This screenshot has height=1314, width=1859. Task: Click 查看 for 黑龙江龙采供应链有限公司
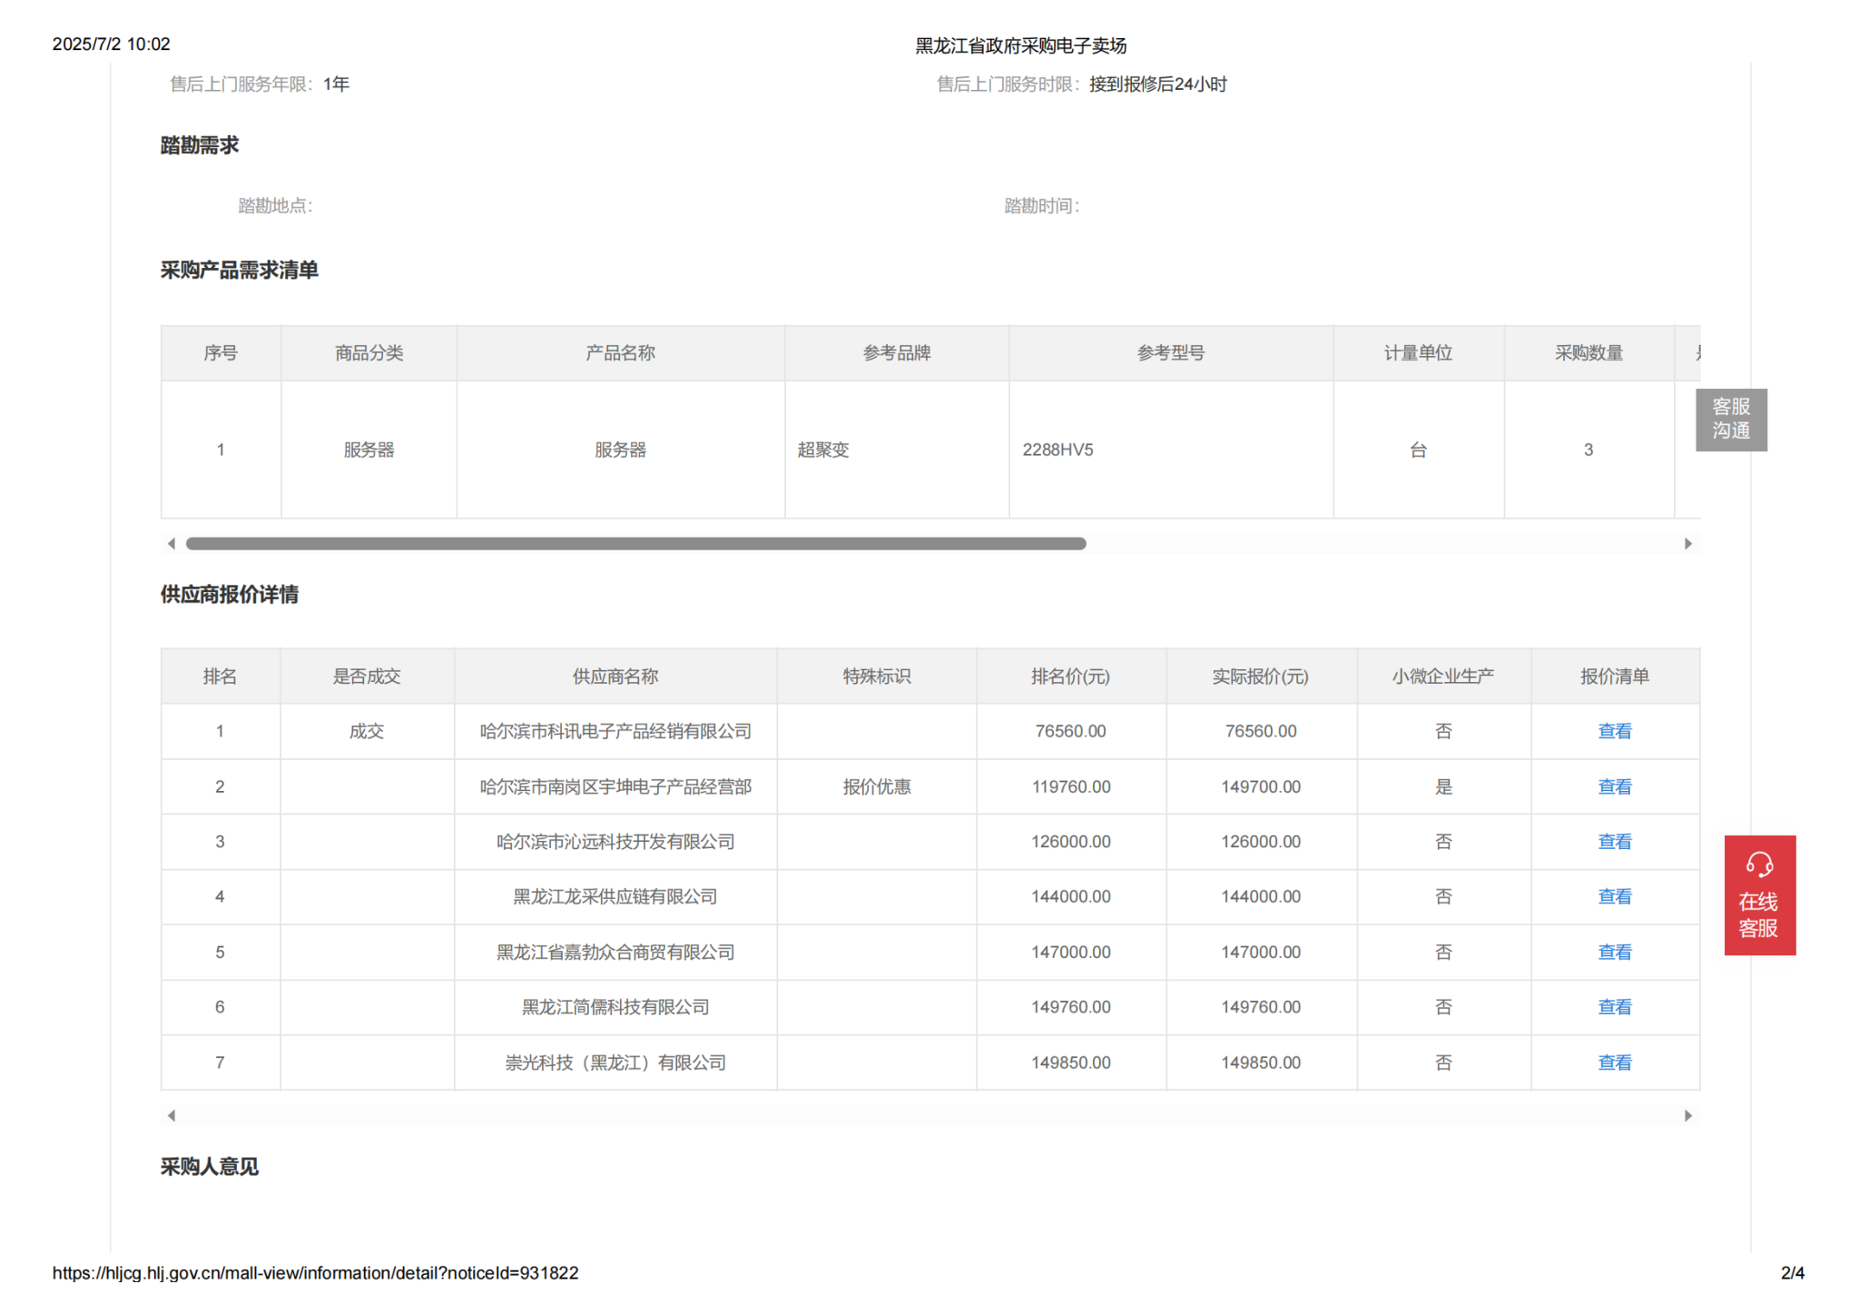[x=1614, y=896]
